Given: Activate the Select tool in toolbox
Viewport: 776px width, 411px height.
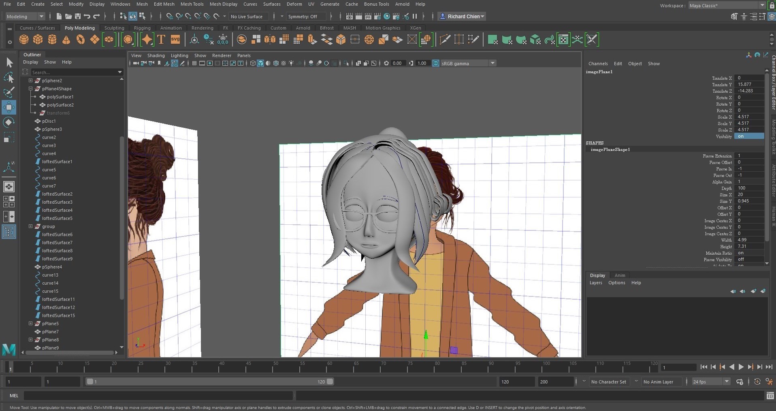Looking at the screenshot, I should [9, 62].
